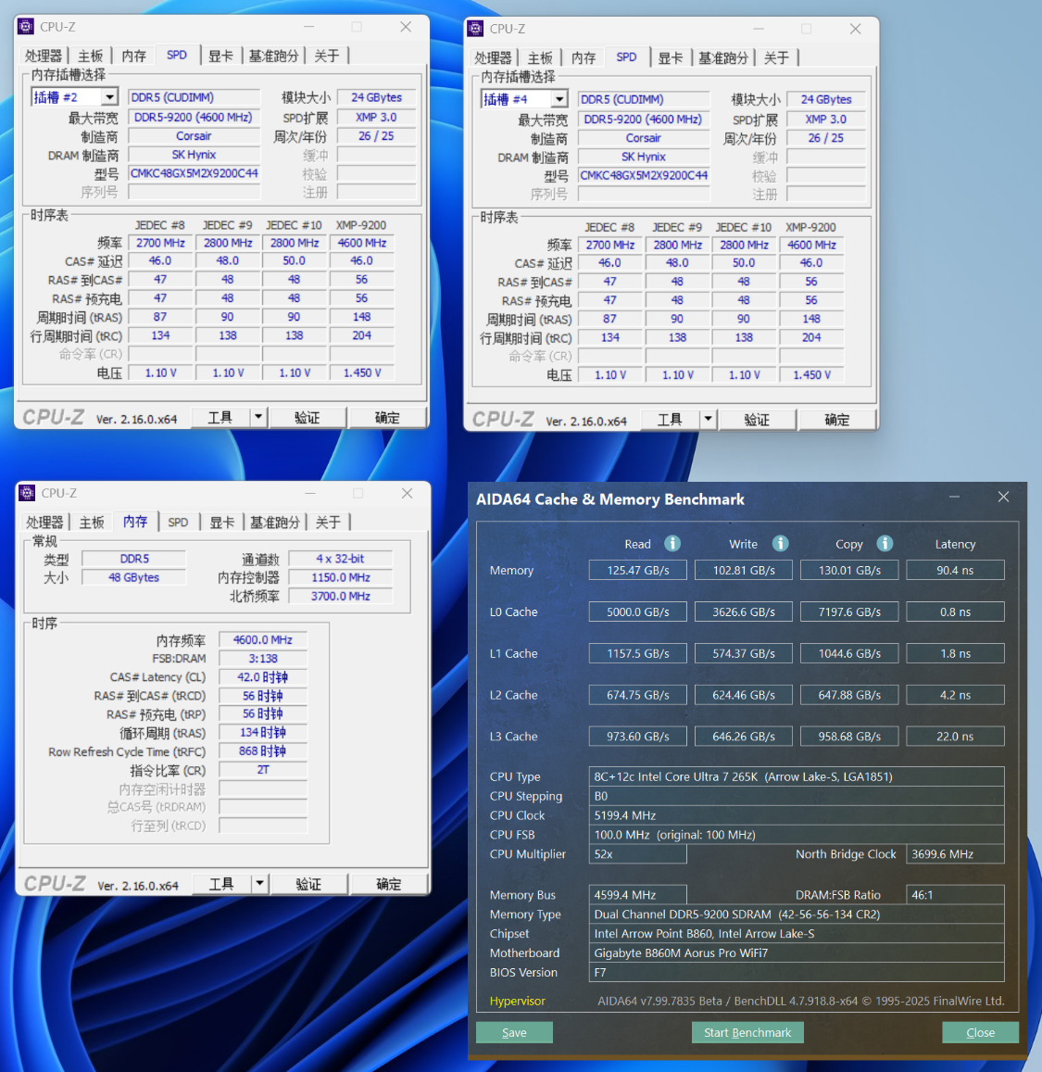Click Copy info icon in AIDA64
The image size is (1042, 1072).
885,544
